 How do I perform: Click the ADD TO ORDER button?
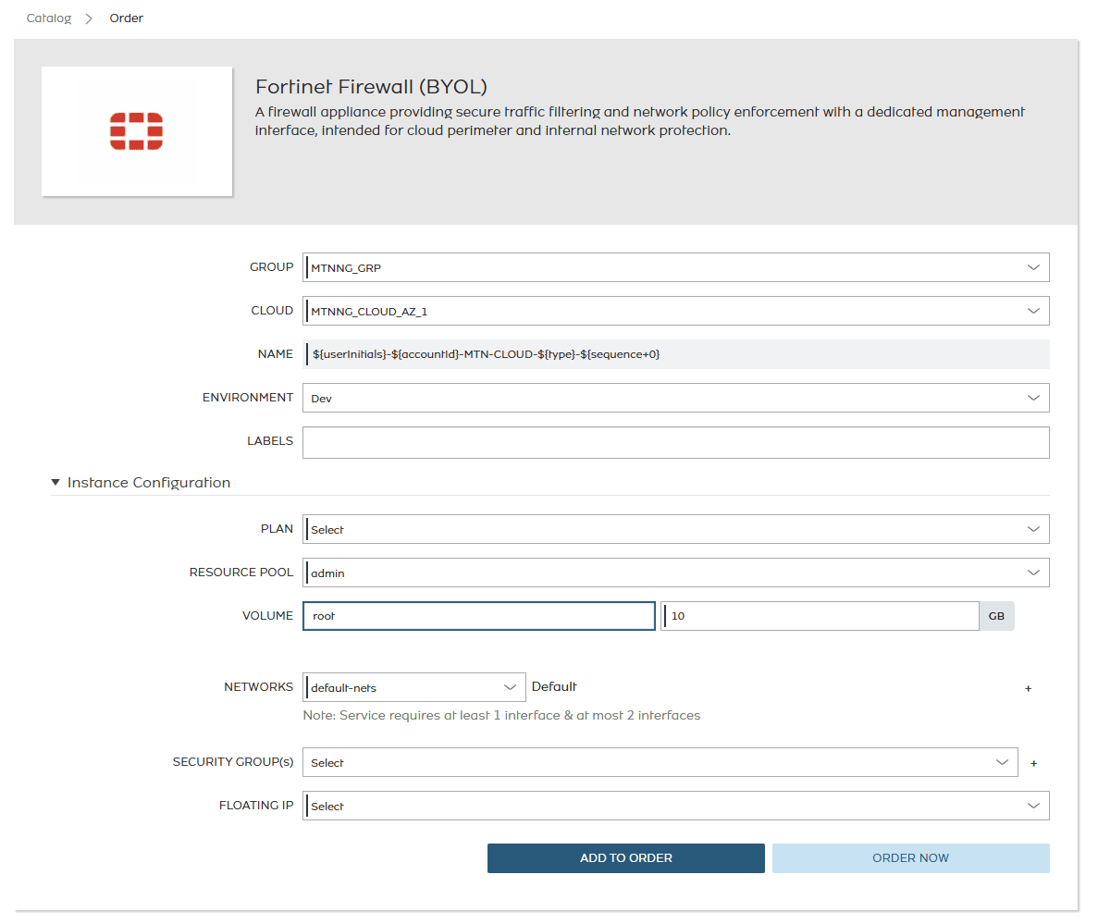[626, 858]
